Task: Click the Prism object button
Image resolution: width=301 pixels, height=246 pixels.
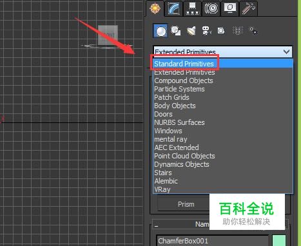Action: click(x=186, y=204)
